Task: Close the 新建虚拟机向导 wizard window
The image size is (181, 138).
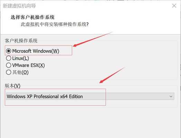Action: tap(174, 6)
